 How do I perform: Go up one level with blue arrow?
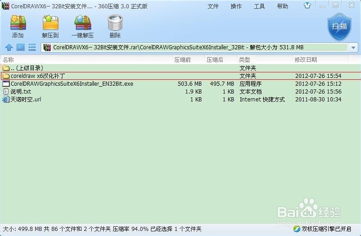pyautogui.click(x=9, y=47)
